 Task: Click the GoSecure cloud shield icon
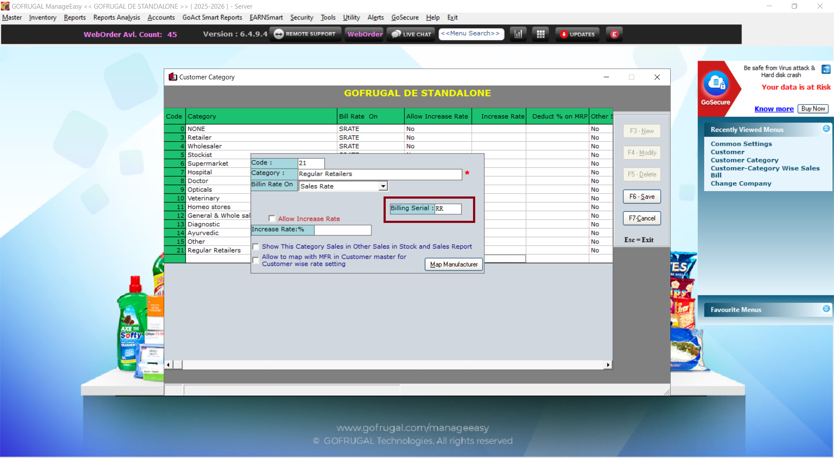coord(715,83)
